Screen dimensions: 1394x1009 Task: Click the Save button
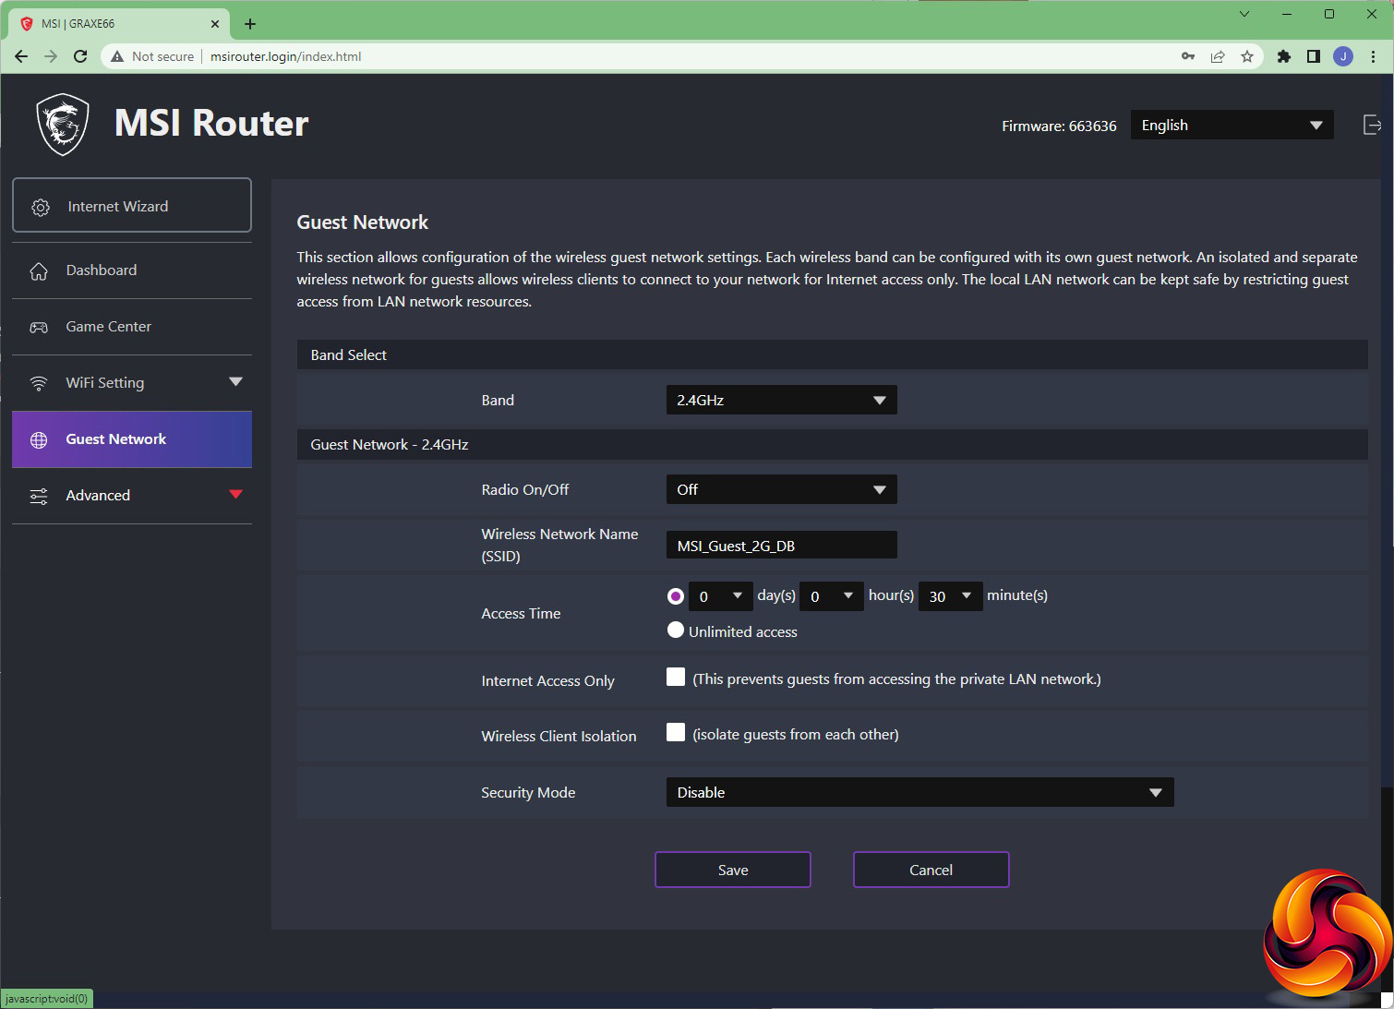(733, 870)
